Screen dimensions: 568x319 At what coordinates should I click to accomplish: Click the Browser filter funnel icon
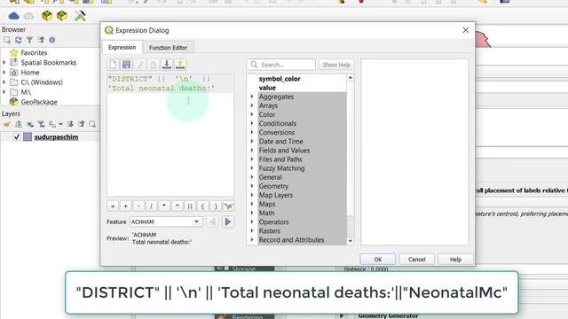[29, 40]
